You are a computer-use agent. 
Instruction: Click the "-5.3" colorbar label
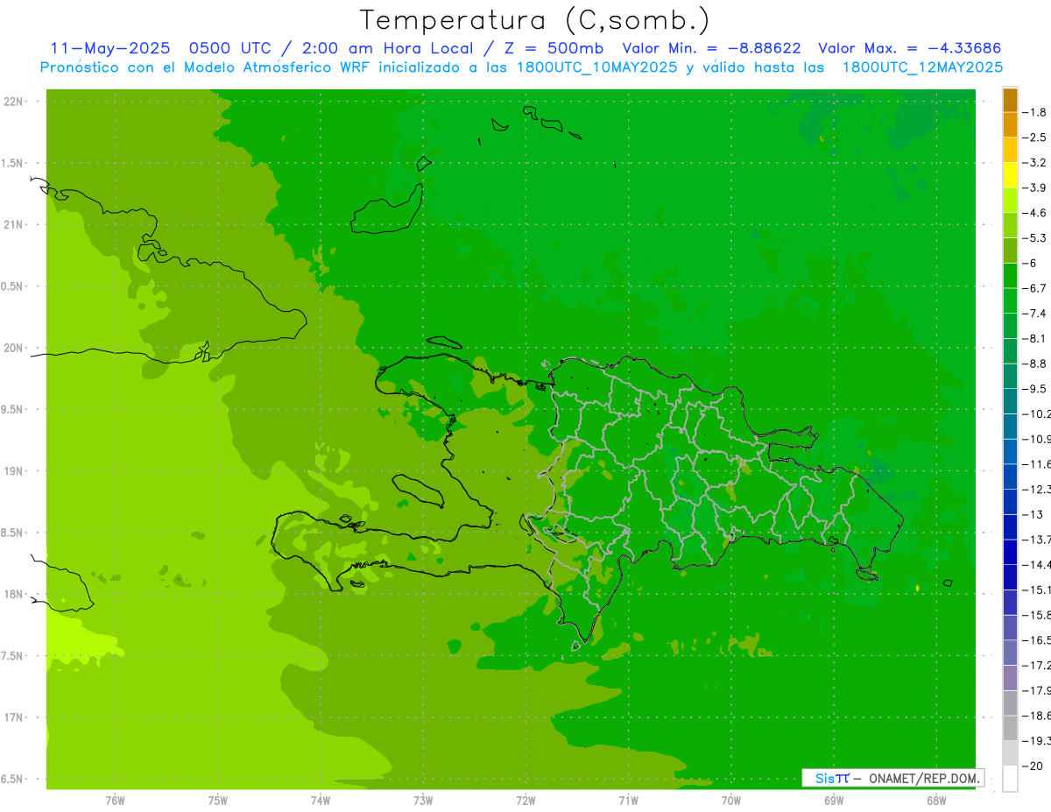click(x=1035, y=237)
